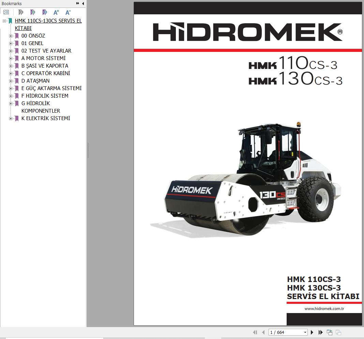
Task: Click the double-arrow expand icon in Bookmarks header
Action: pyautogui.click(x=78, y=3)
